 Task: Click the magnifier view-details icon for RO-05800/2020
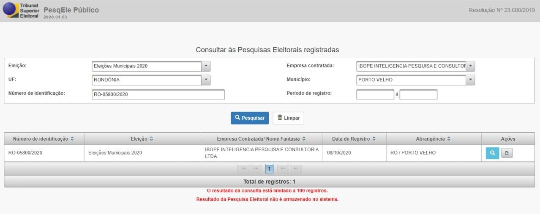click(492, 153)
